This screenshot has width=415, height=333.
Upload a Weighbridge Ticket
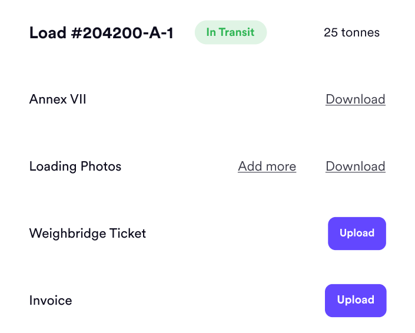(x=357, y=234)
